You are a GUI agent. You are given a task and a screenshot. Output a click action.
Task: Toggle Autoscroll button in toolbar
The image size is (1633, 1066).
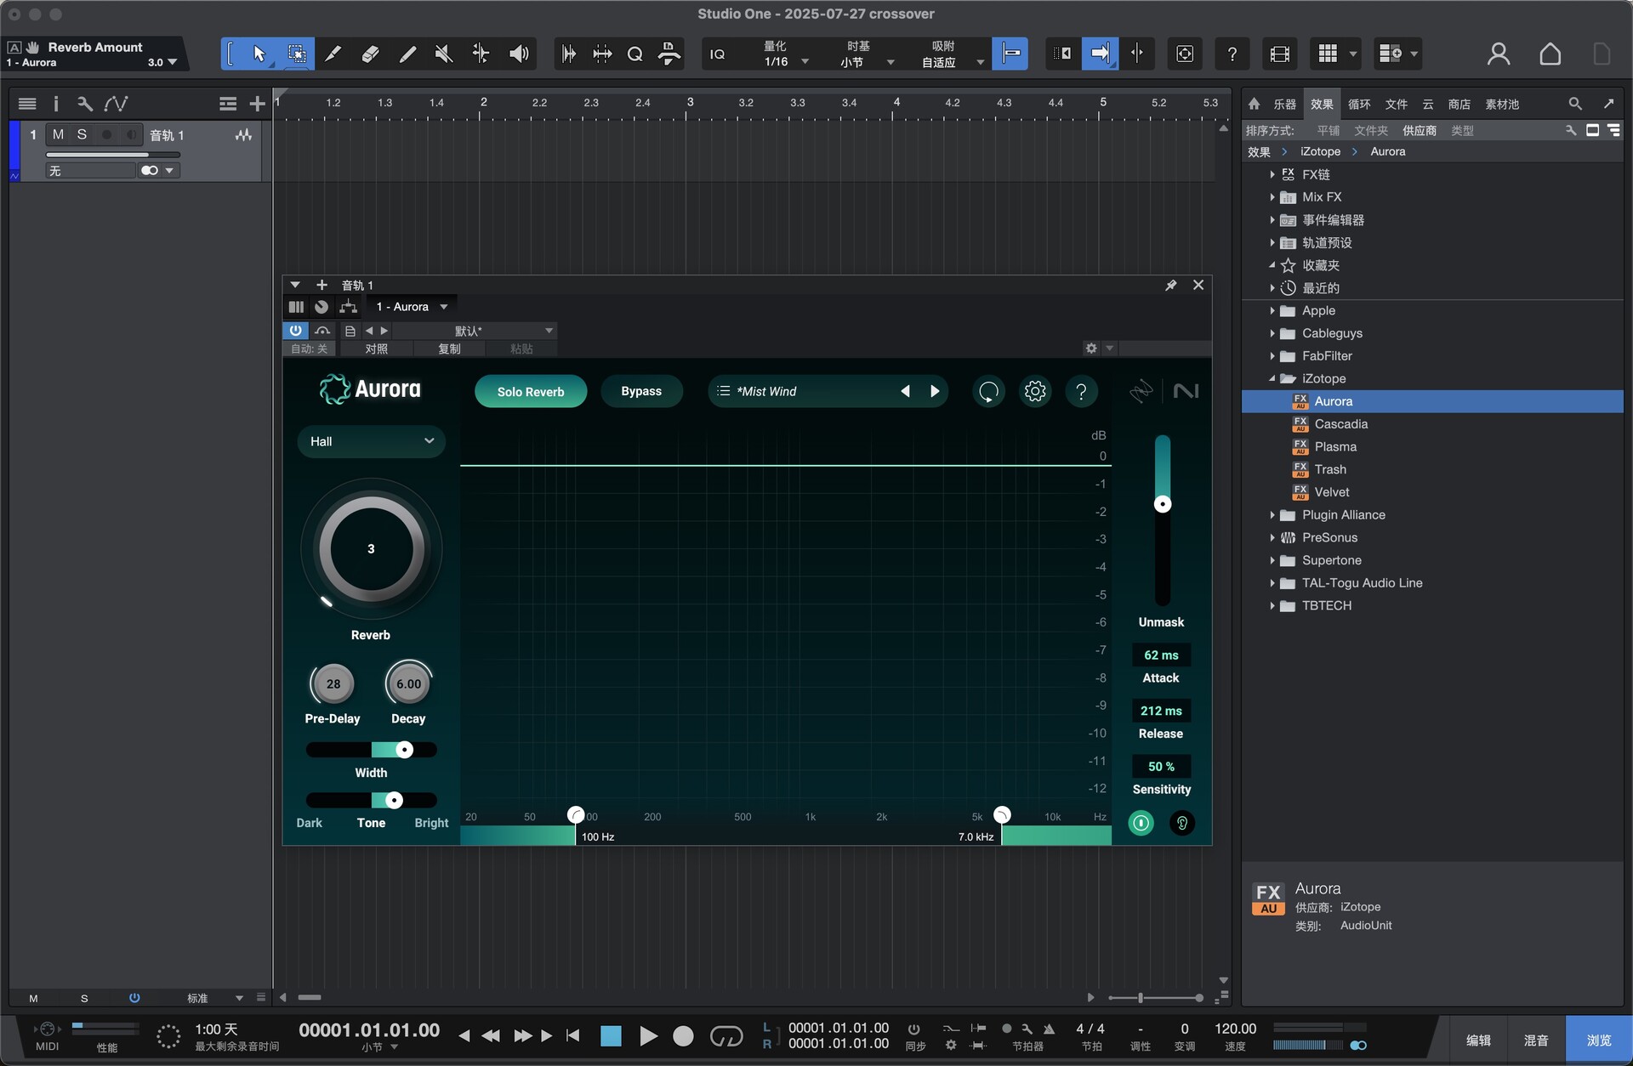1099,54
